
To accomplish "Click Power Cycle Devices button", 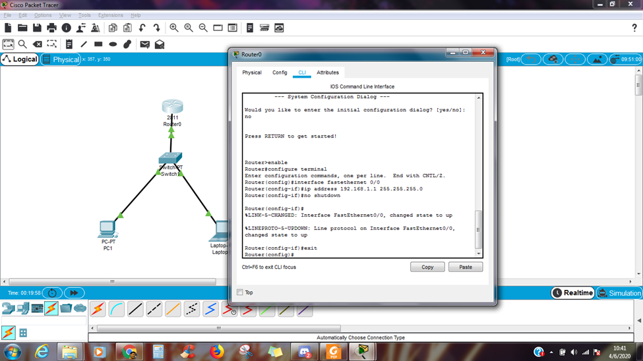I will pyautogui.click(x=52, y=292).
